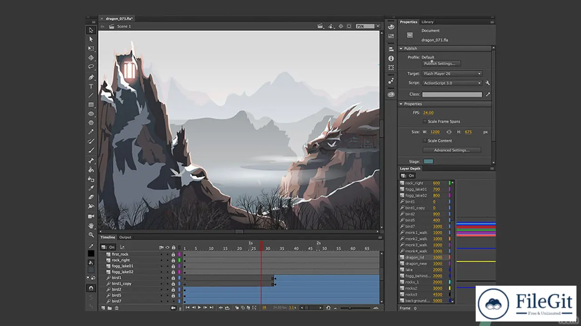Unlock the bird1 layer
The width and height of the screenshot is (581, 326).
pos(173,278)
